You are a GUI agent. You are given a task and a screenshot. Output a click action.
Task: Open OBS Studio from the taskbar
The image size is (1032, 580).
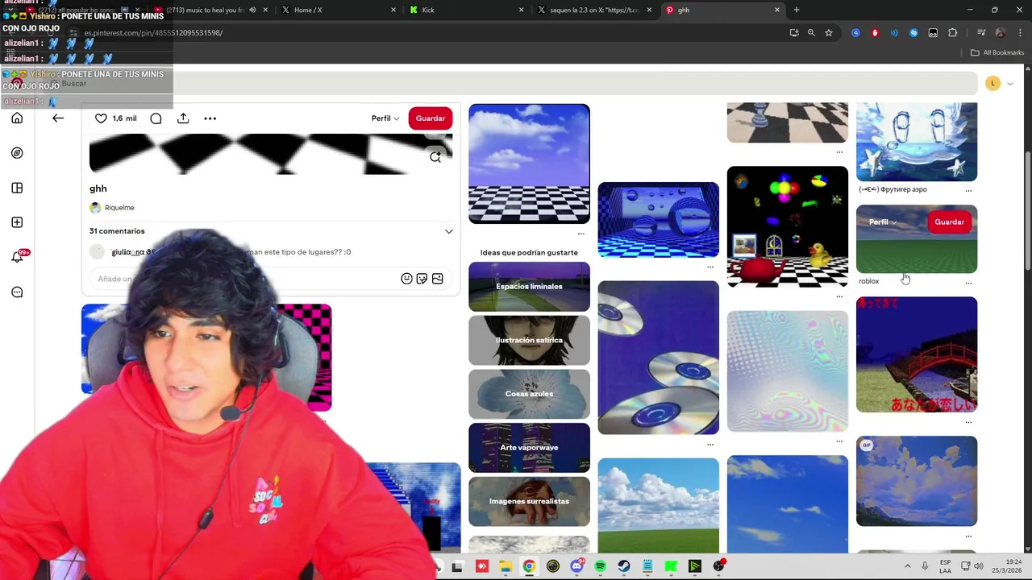tap(718, 566)
